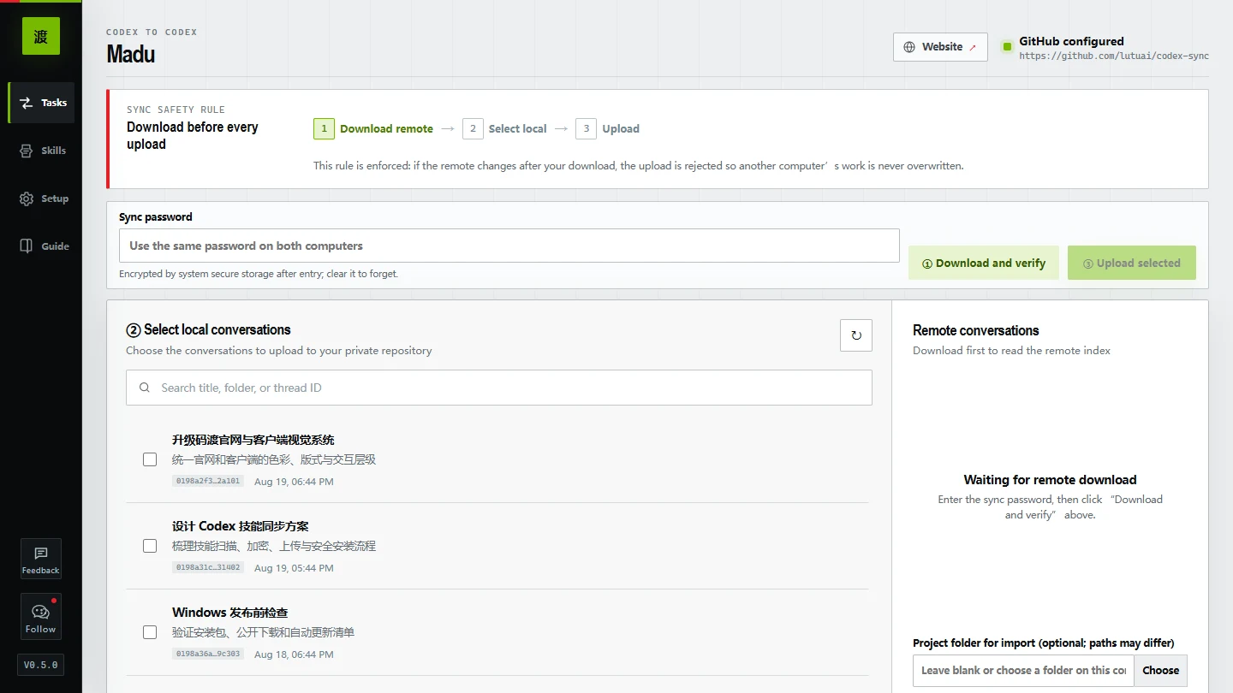The height and width of the screenshot is (693, 1233).
Task: Select step 2 Select local
Action: pyautogui.click(x=504, y=129)
